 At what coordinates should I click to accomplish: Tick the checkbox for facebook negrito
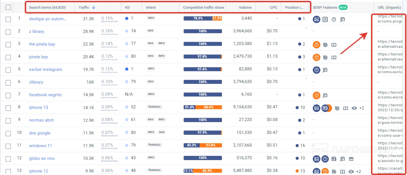[8, 95]
